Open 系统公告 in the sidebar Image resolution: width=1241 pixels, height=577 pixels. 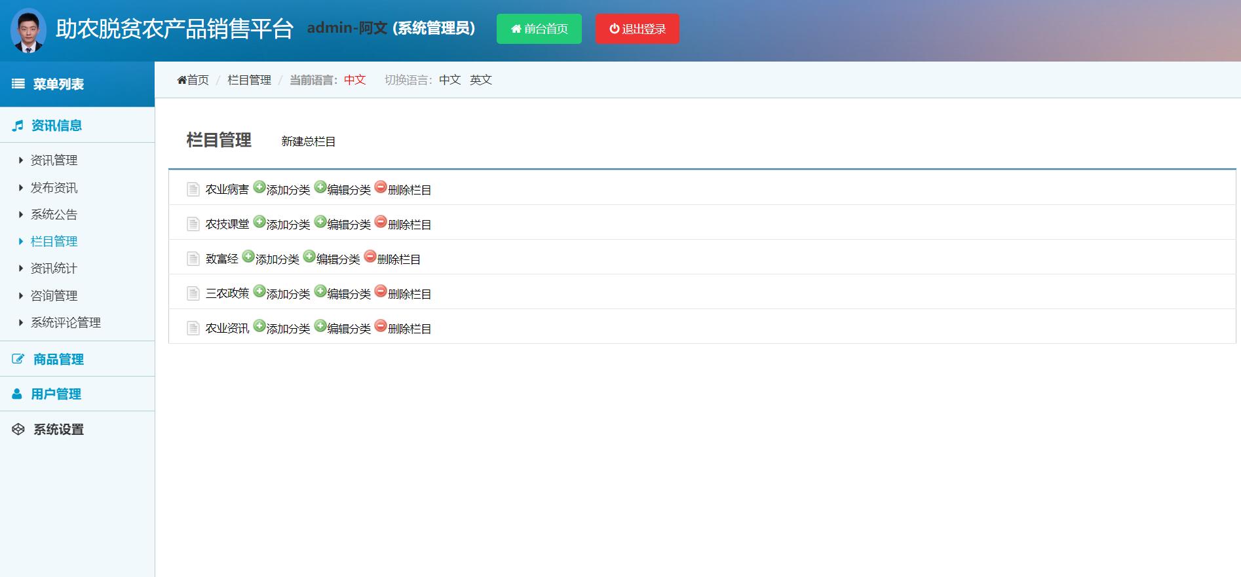[x=54, y=214]
